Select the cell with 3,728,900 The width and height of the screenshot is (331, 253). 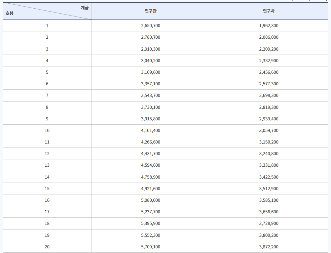269,224
